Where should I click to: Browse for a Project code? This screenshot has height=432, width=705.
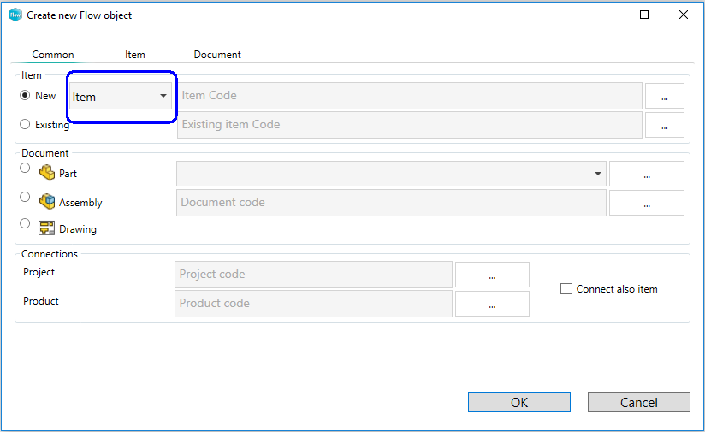point(492,275)
